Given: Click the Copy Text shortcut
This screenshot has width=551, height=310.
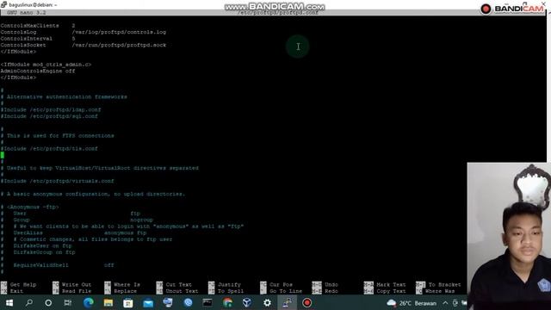Looking at the screenshot, I should 385,291.
